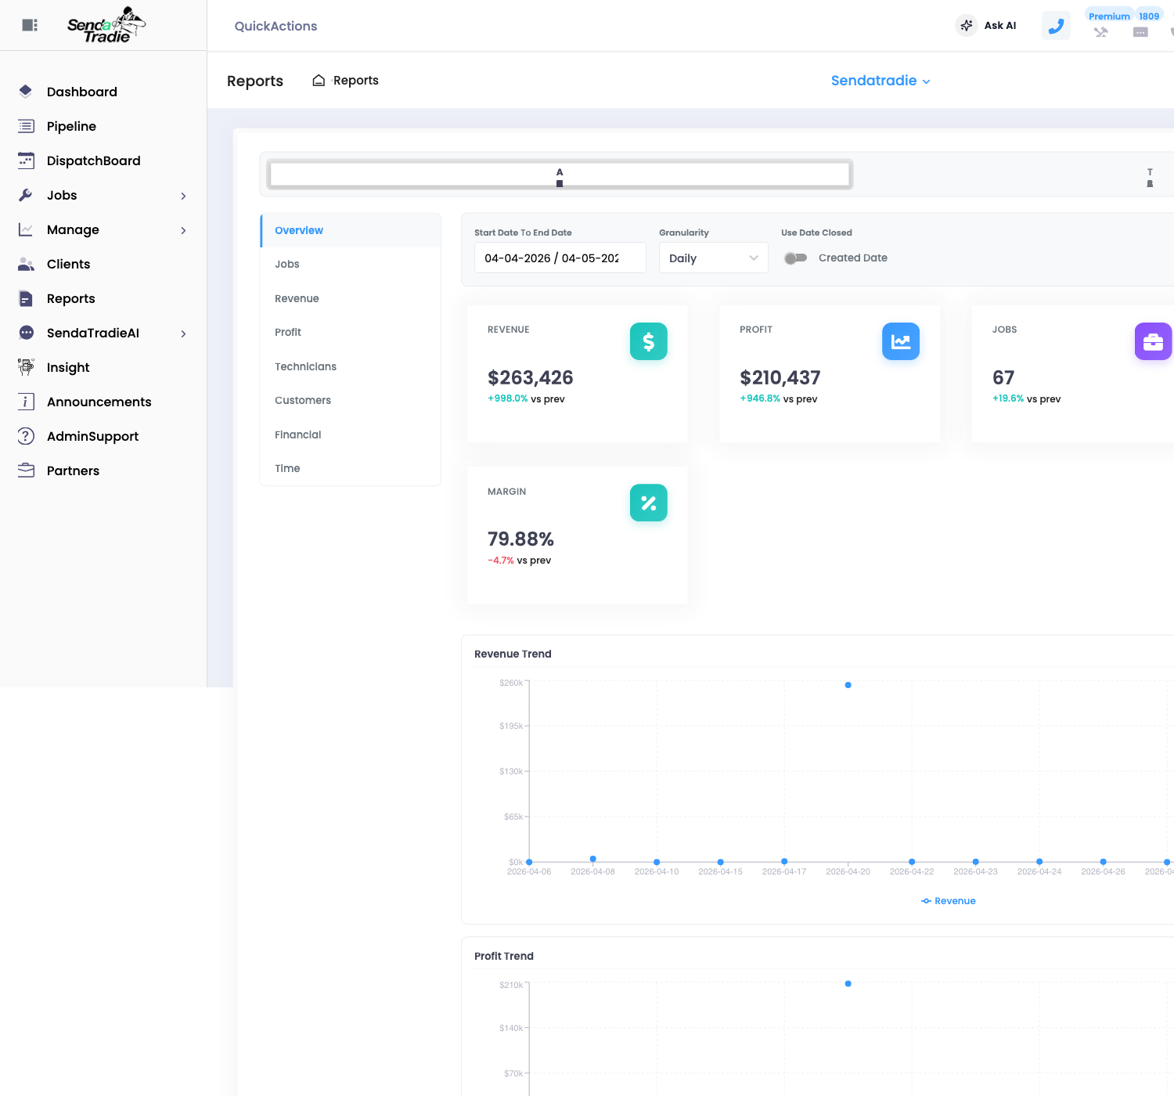Click the Clients people icon

pos(26,264)
